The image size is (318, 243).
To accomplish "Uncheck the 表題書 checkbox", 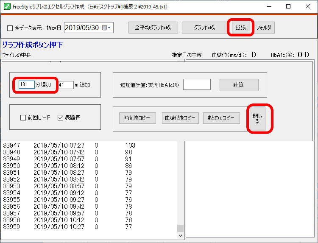I will click(x=60, y=117).
